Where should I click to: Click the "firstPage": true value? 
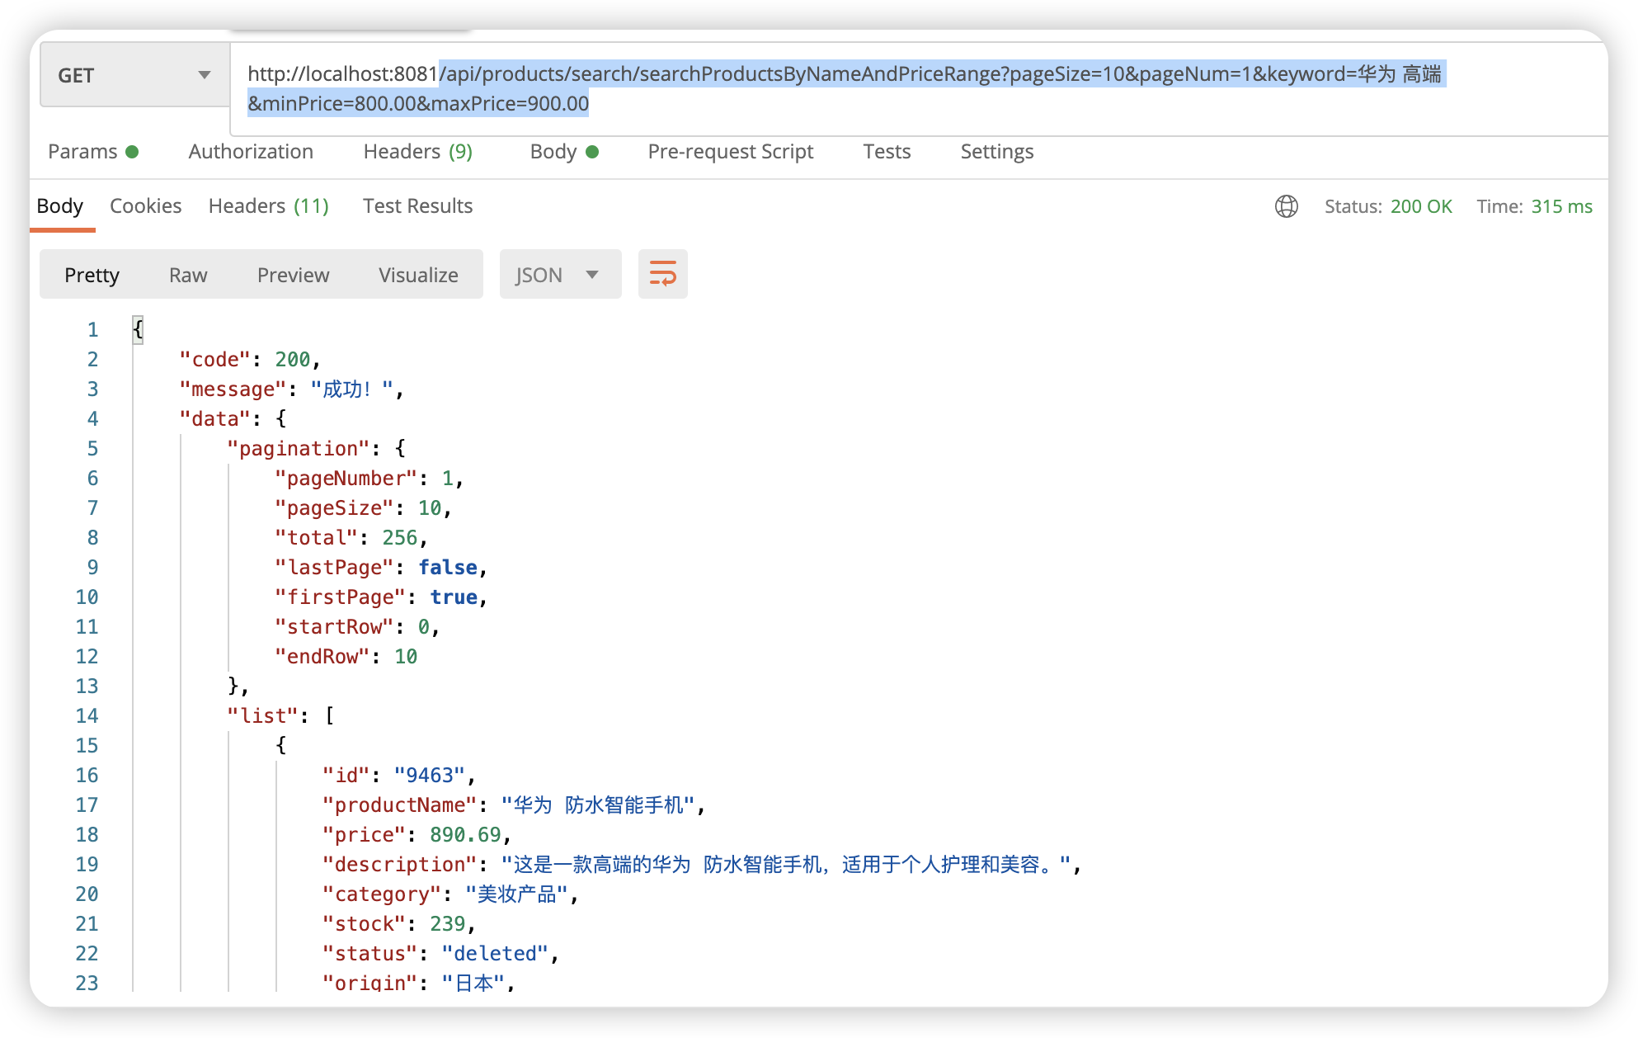tap(454, 597)
